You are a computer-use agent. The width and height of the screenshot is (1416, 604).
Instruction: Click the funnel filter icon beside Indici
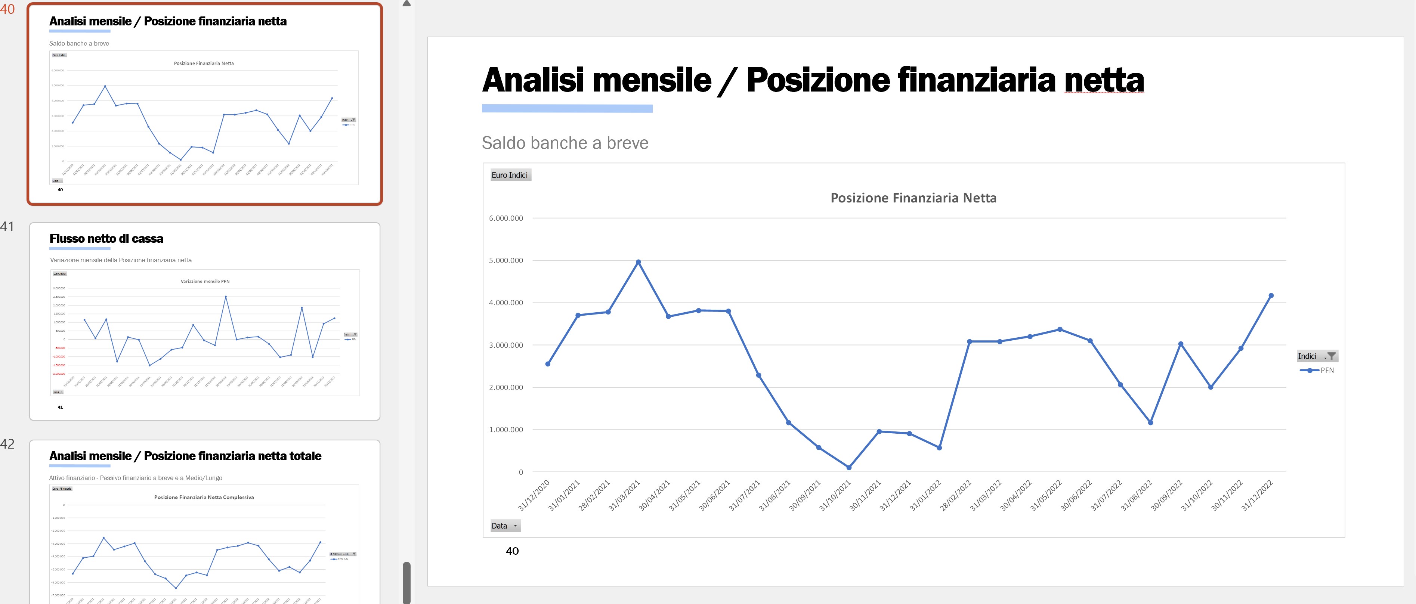click(x=1331, y=356)
